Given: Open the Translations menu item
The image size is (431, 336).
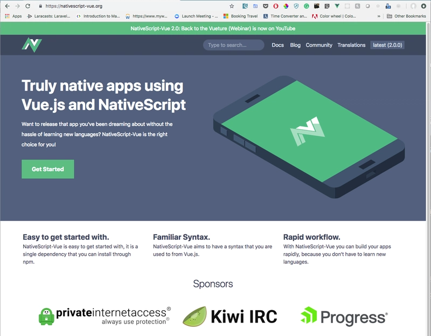Looking at the screenshot, I should (x=351, y=45).
